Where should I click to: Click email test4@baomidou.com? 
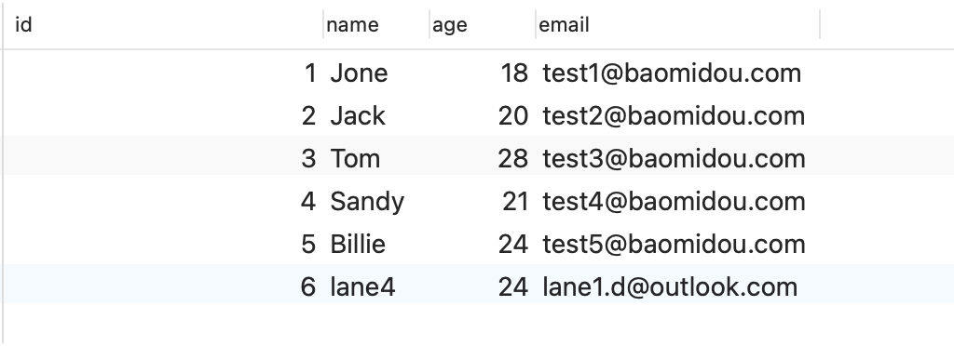click(674, 202)
